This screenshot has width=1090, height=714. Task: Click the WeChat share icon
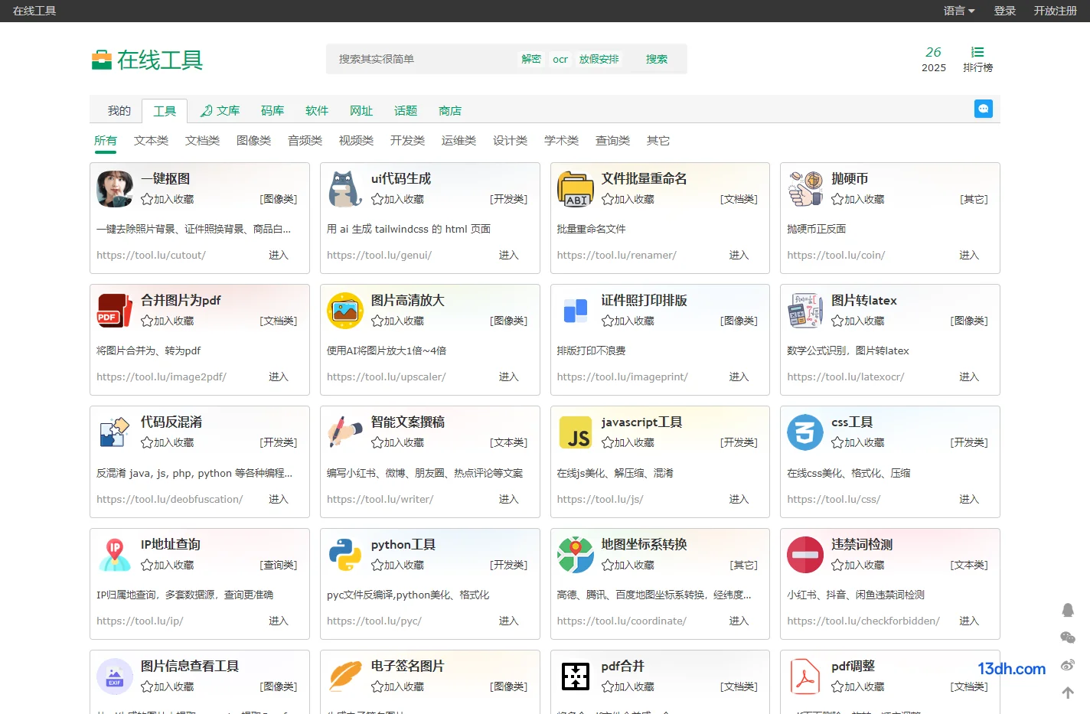click(x=1068, y=637)
